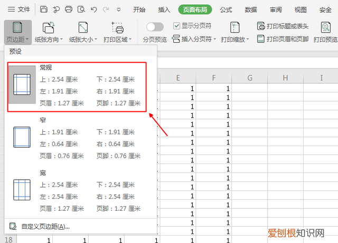This screenshot has height=243, width=338.
Task: Click the 常规 preset thumbnail
Action: click(x=22, y=84)
